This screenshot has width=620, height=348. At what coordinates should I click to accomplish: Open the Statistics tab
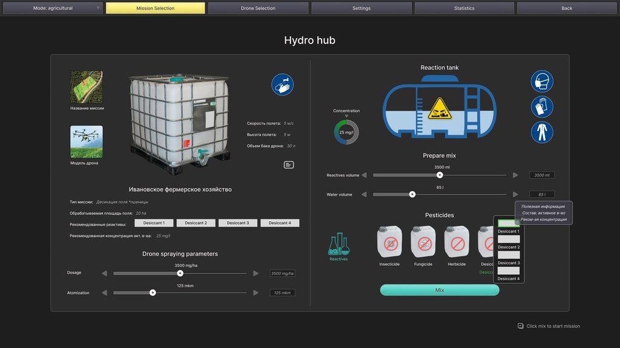pyautogui.click(x=464, y=8)
